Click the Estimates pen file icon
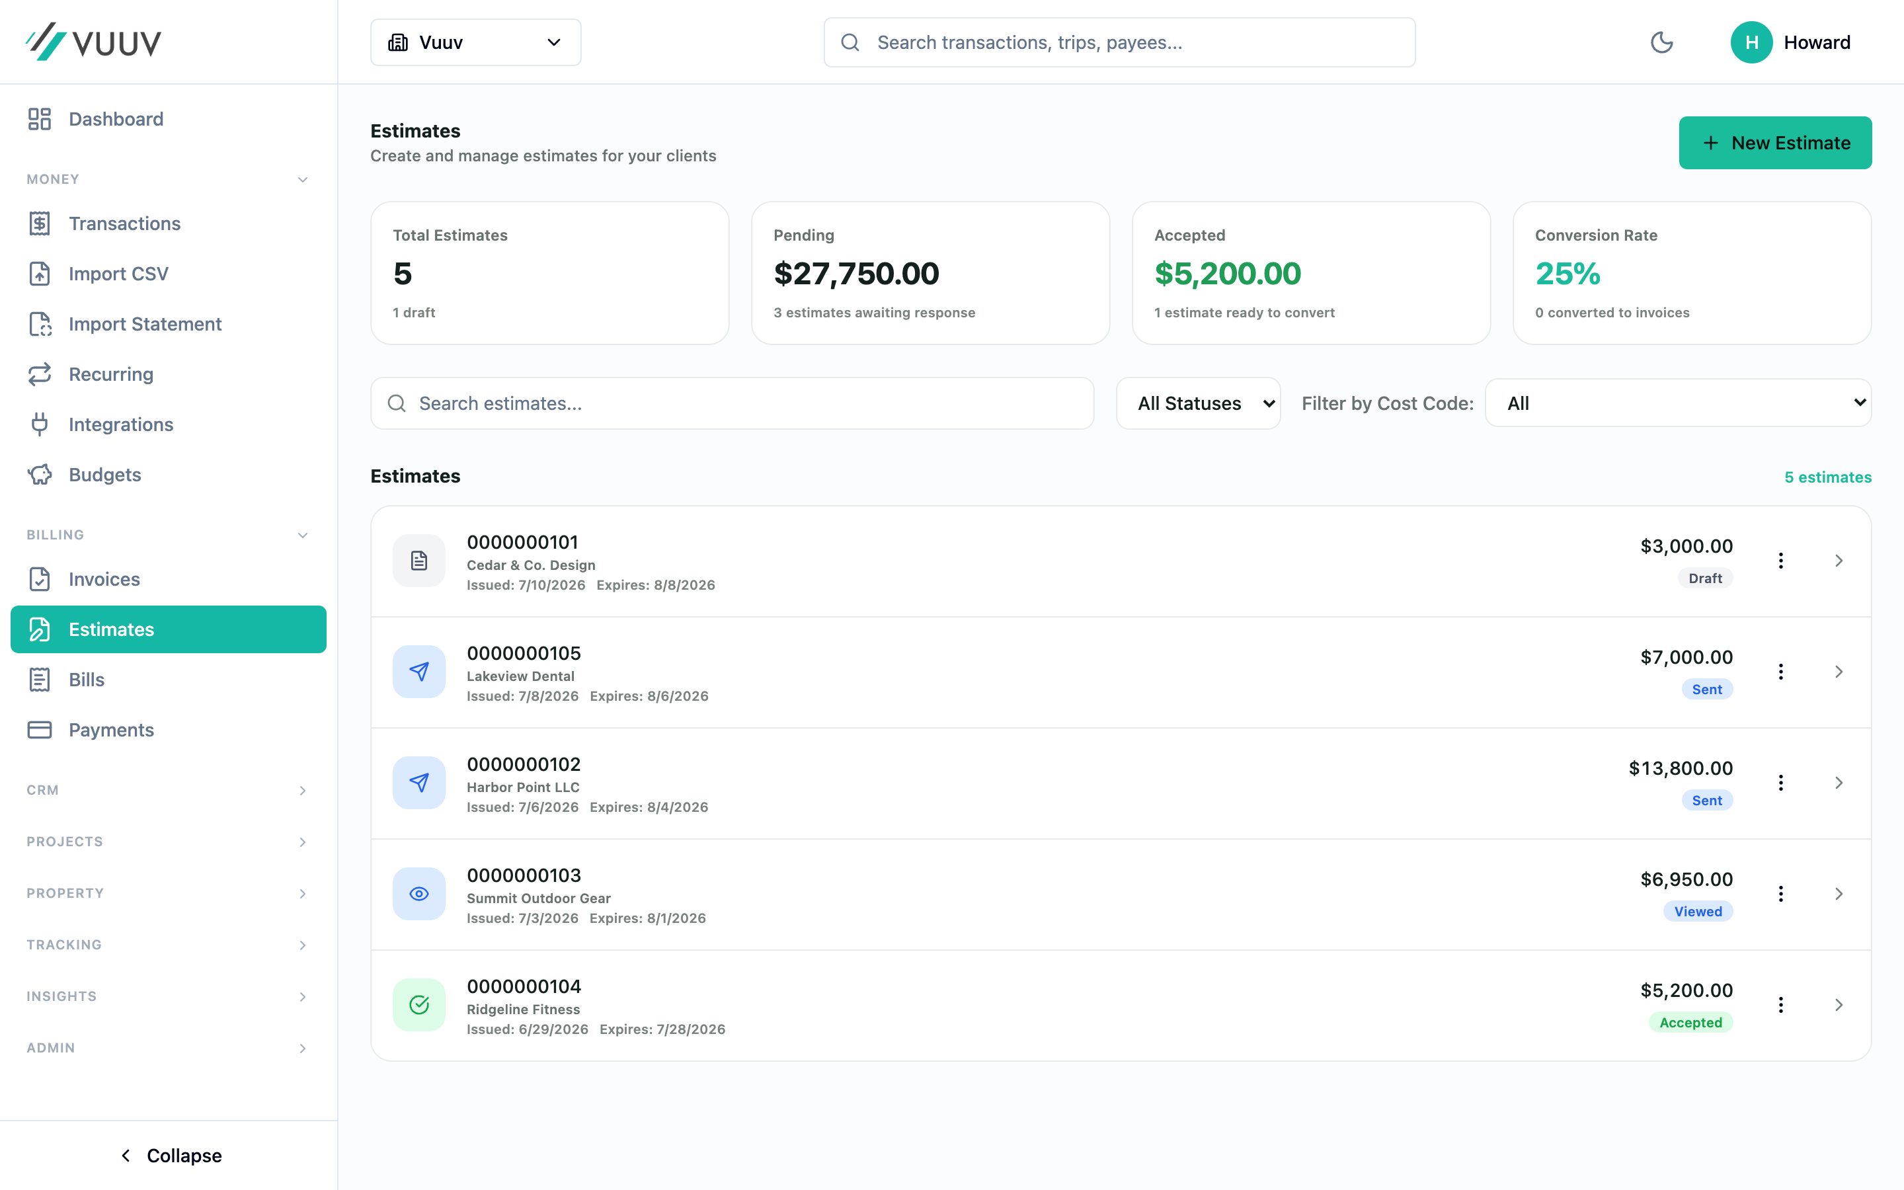 tap(40, 629)
